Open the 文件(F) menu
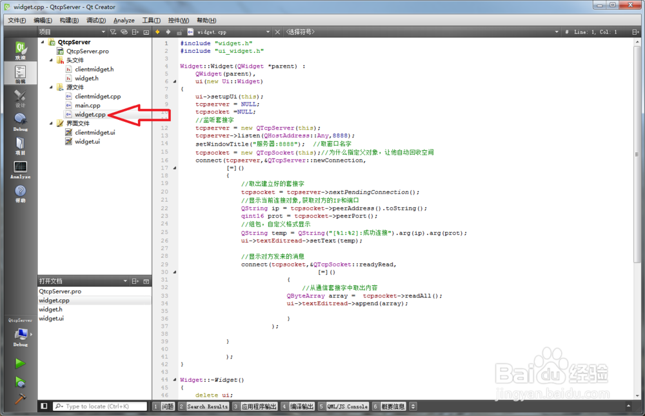The image size is (645, 416). 17,20
